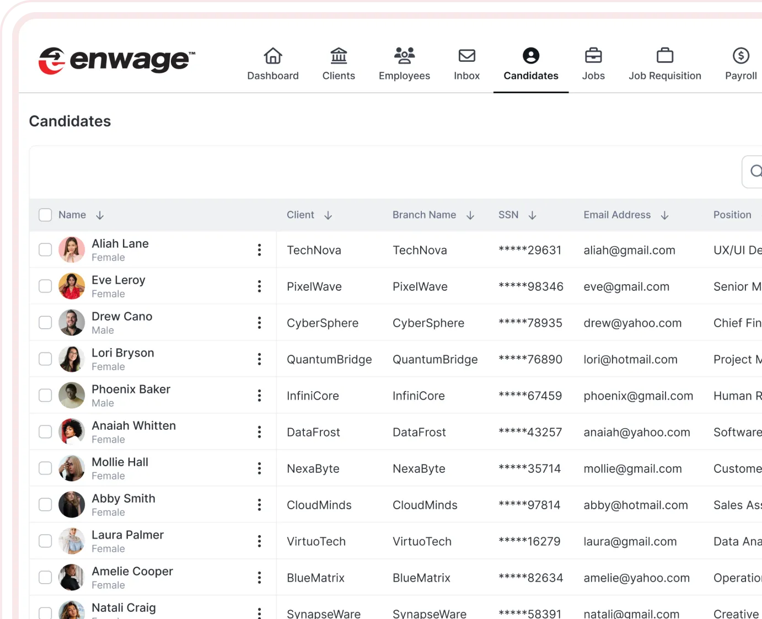Go to Clients bank icon
The height and width of the screenshot is (619, 762).
339,56
